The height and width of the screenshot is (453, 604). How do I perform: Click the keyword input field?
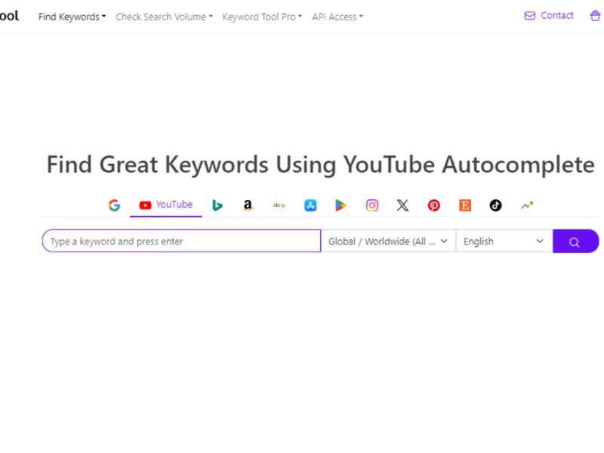click(181, 241)
